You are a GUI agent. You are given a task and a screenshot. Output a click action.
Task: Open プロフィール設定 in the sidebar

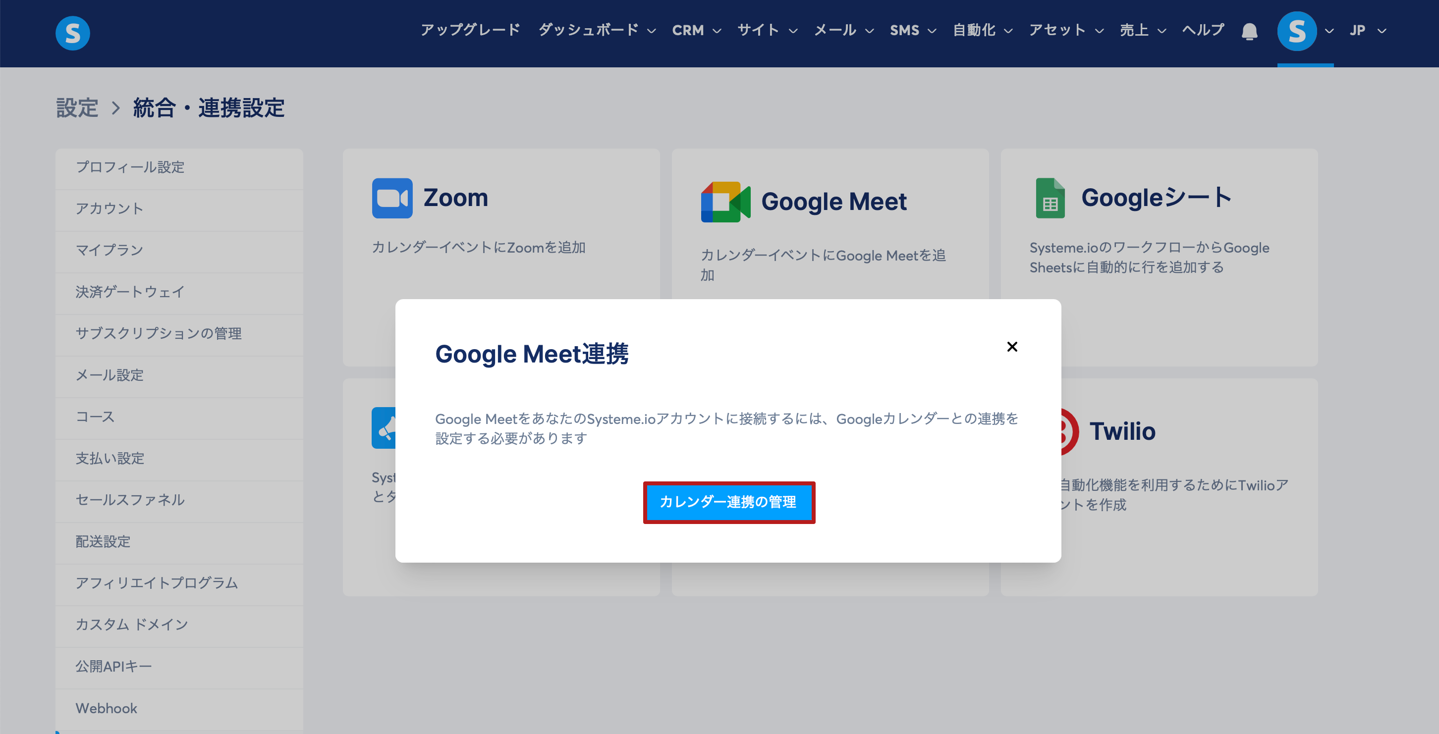(130, 167)
